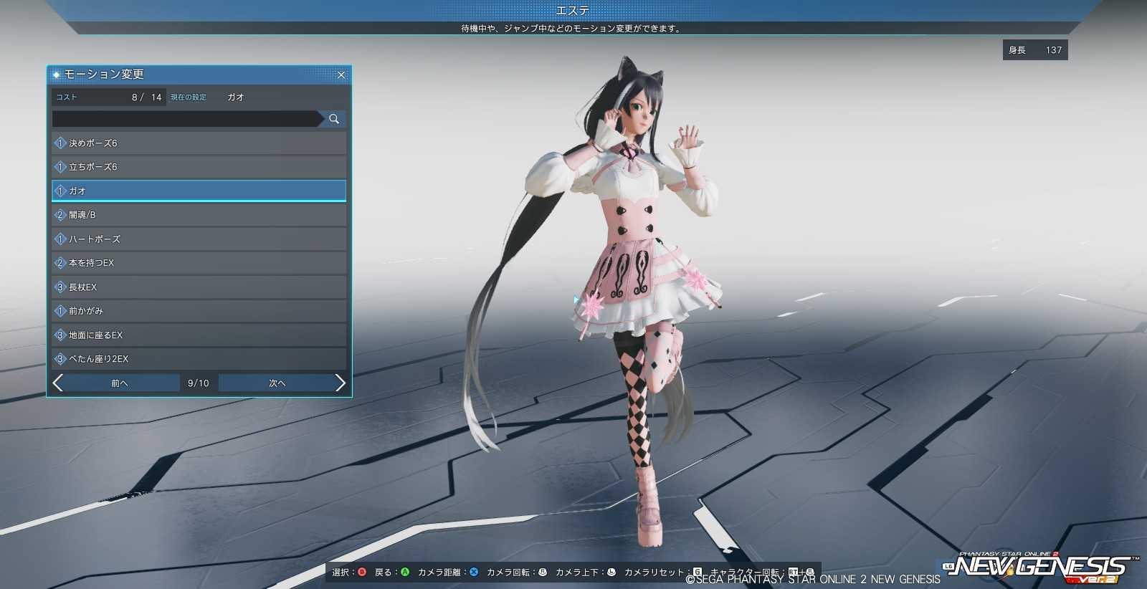Screen dimensions: 1147x589
Task: Click the search magnifier icon
Action: point(334,119)
